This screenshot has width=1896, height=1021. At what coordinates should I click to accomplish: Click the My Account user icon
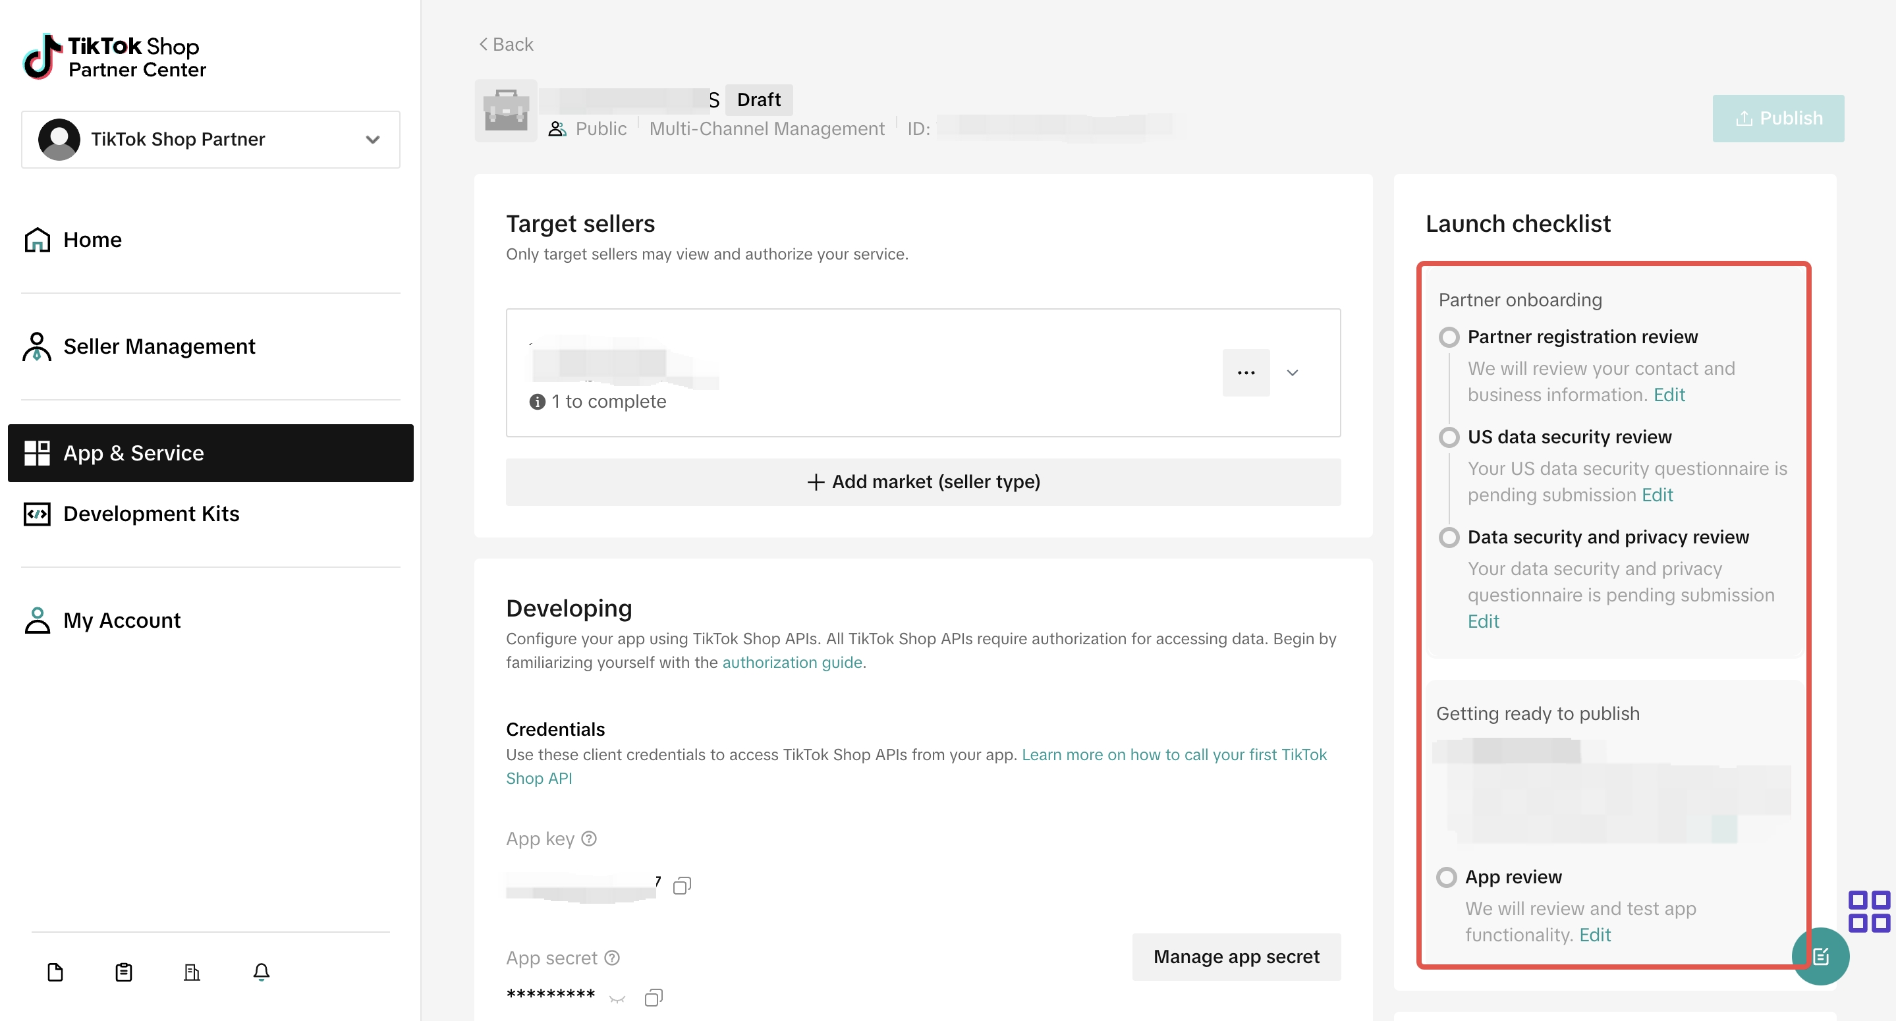coord(37,620)
